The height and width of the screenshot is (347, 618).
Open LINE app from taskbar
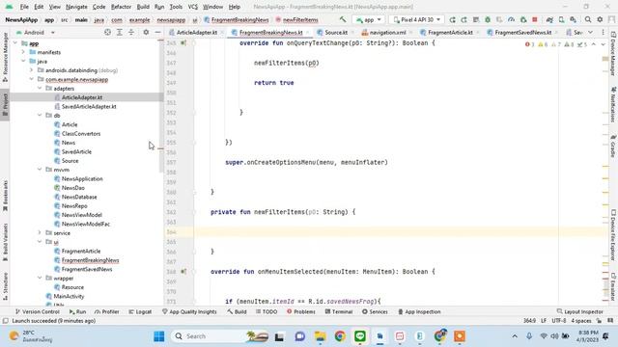[x=360, y=336]
